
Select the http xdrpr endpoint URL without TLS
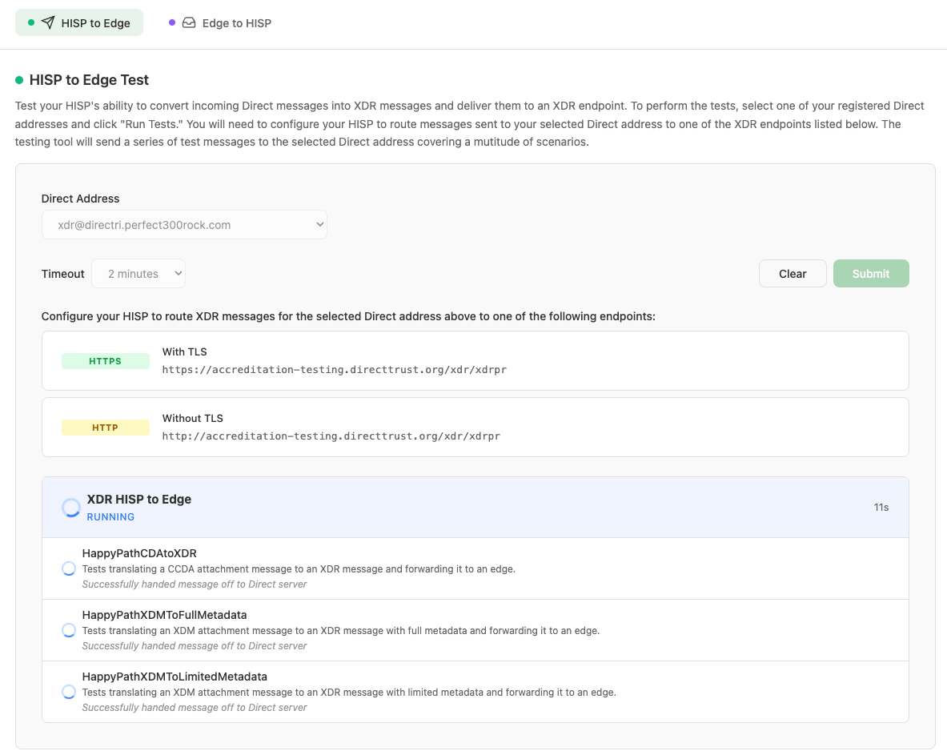coord(331,436)
